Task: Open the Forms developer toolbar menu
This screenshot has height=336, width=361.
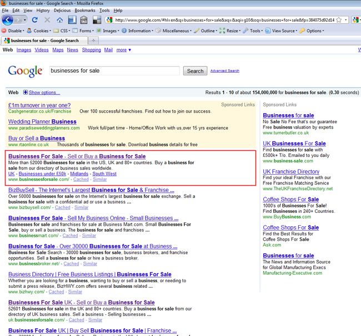Action: click(83, 30)
